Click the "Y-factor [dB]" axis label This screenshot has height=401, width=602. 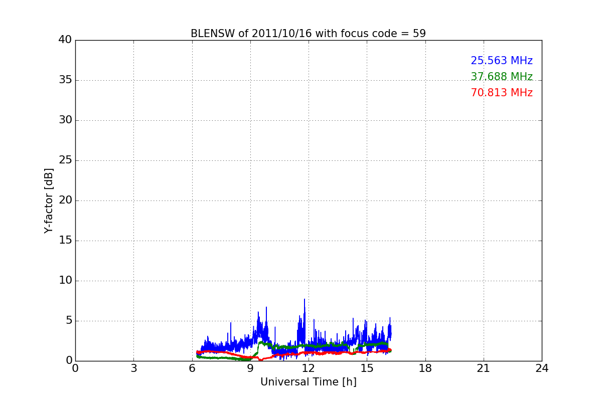49,200
